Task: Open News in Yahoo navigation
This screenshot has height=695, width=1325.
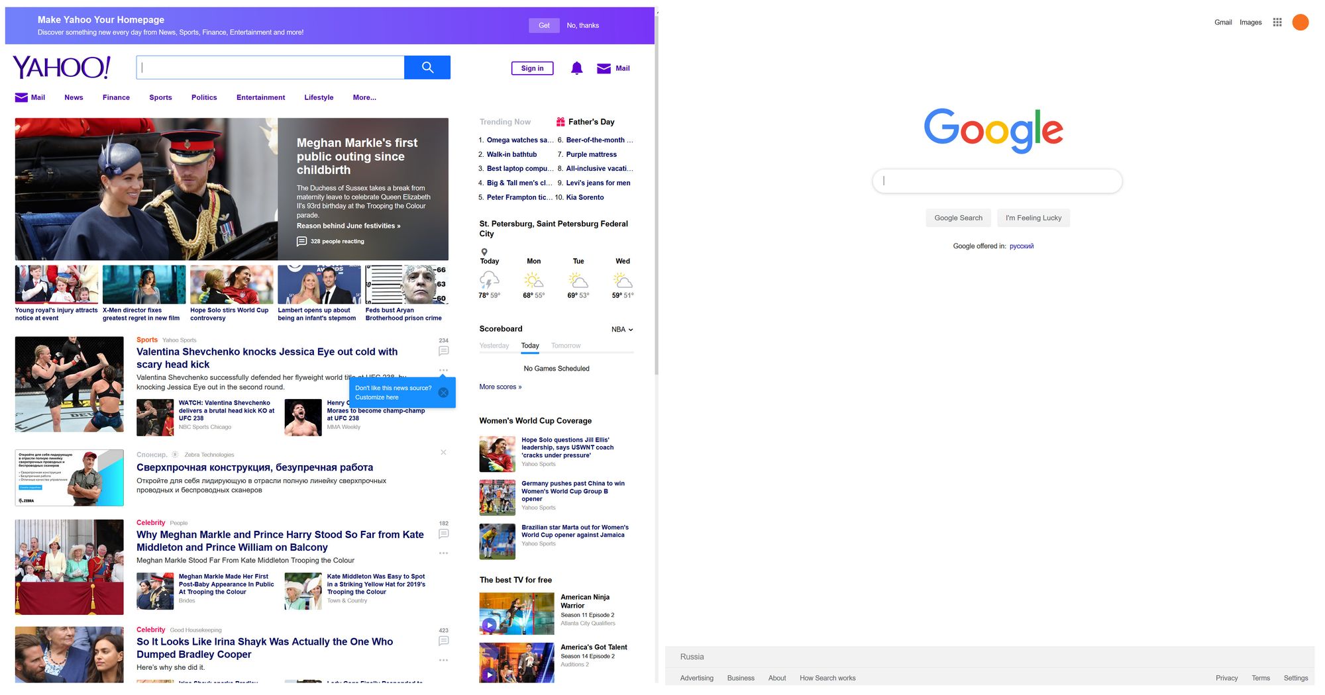Action: click(x=74, y=97)
